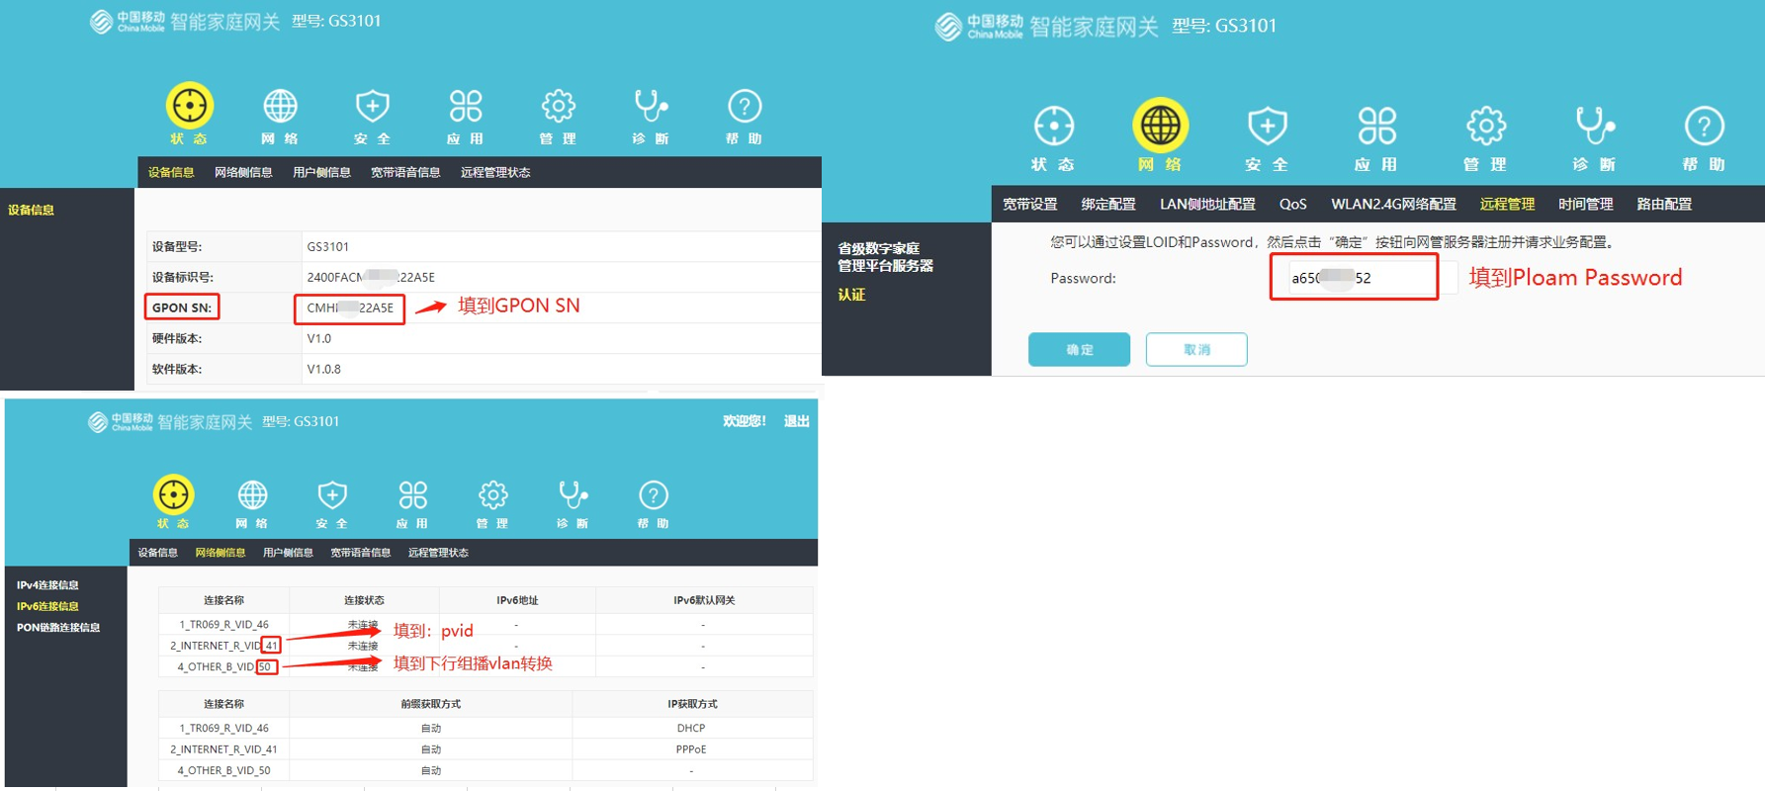Screen dimensions: 1765x791
Task: Open the diagnosis icon in bottom-left panel
Action: (573, 494)
